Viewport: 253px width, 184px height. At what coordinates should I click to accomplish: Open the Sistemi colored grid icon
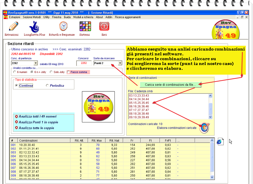pyautogui.click(x=85, y=26)
